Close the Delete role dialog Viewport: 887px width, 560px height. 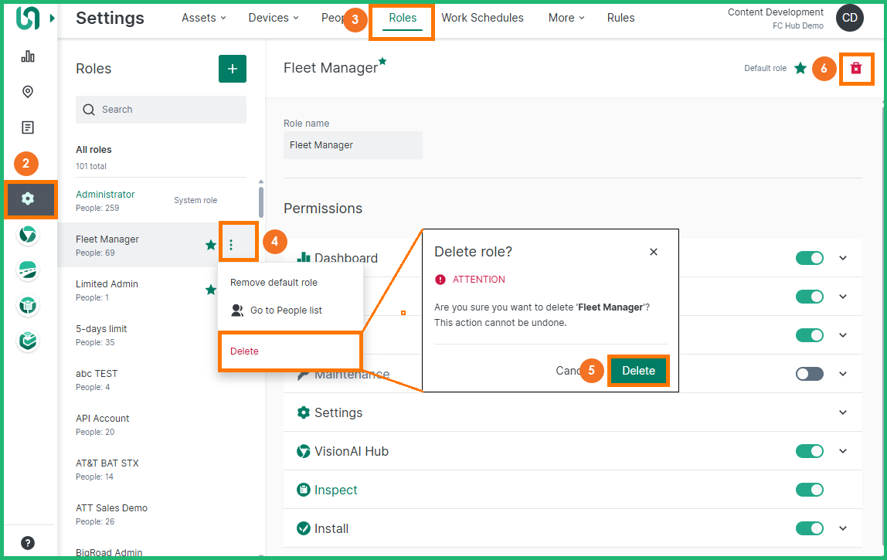click(654, 252)
